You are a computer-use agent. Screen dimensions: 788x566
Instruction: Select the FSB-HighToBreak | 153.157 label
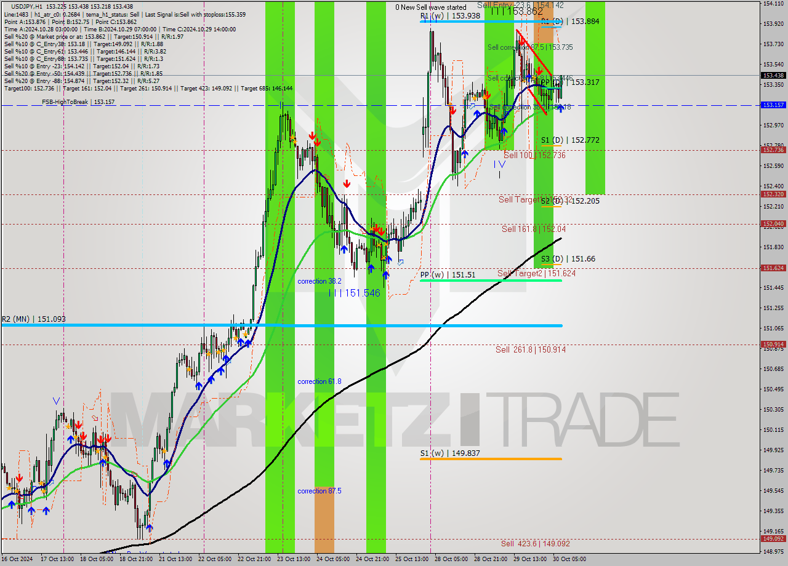78,102
